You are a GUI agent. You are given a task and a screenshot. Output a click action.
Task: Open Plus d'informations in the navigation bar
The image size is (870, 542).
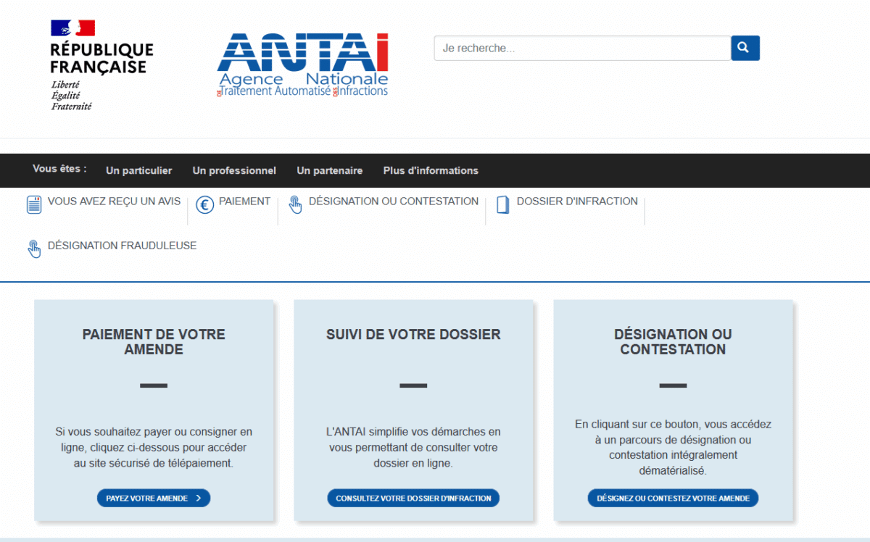[431, 171]
